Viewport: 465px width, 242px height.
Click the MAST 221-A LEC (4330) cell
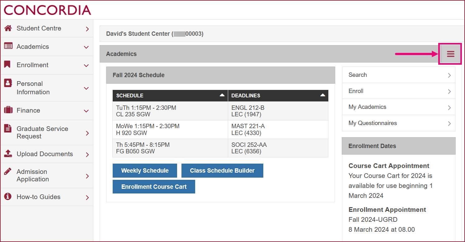278,129
